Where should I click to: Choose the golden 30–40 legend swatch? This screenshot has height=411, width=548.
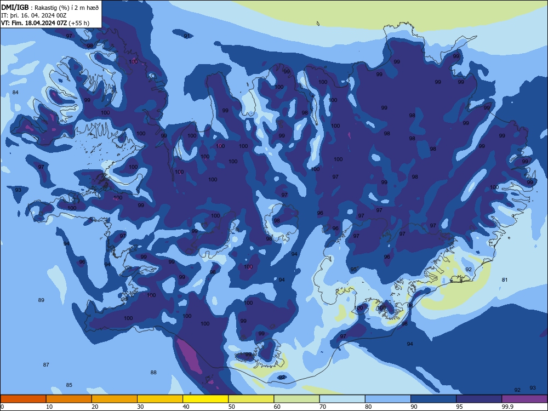tap(160, 399)
